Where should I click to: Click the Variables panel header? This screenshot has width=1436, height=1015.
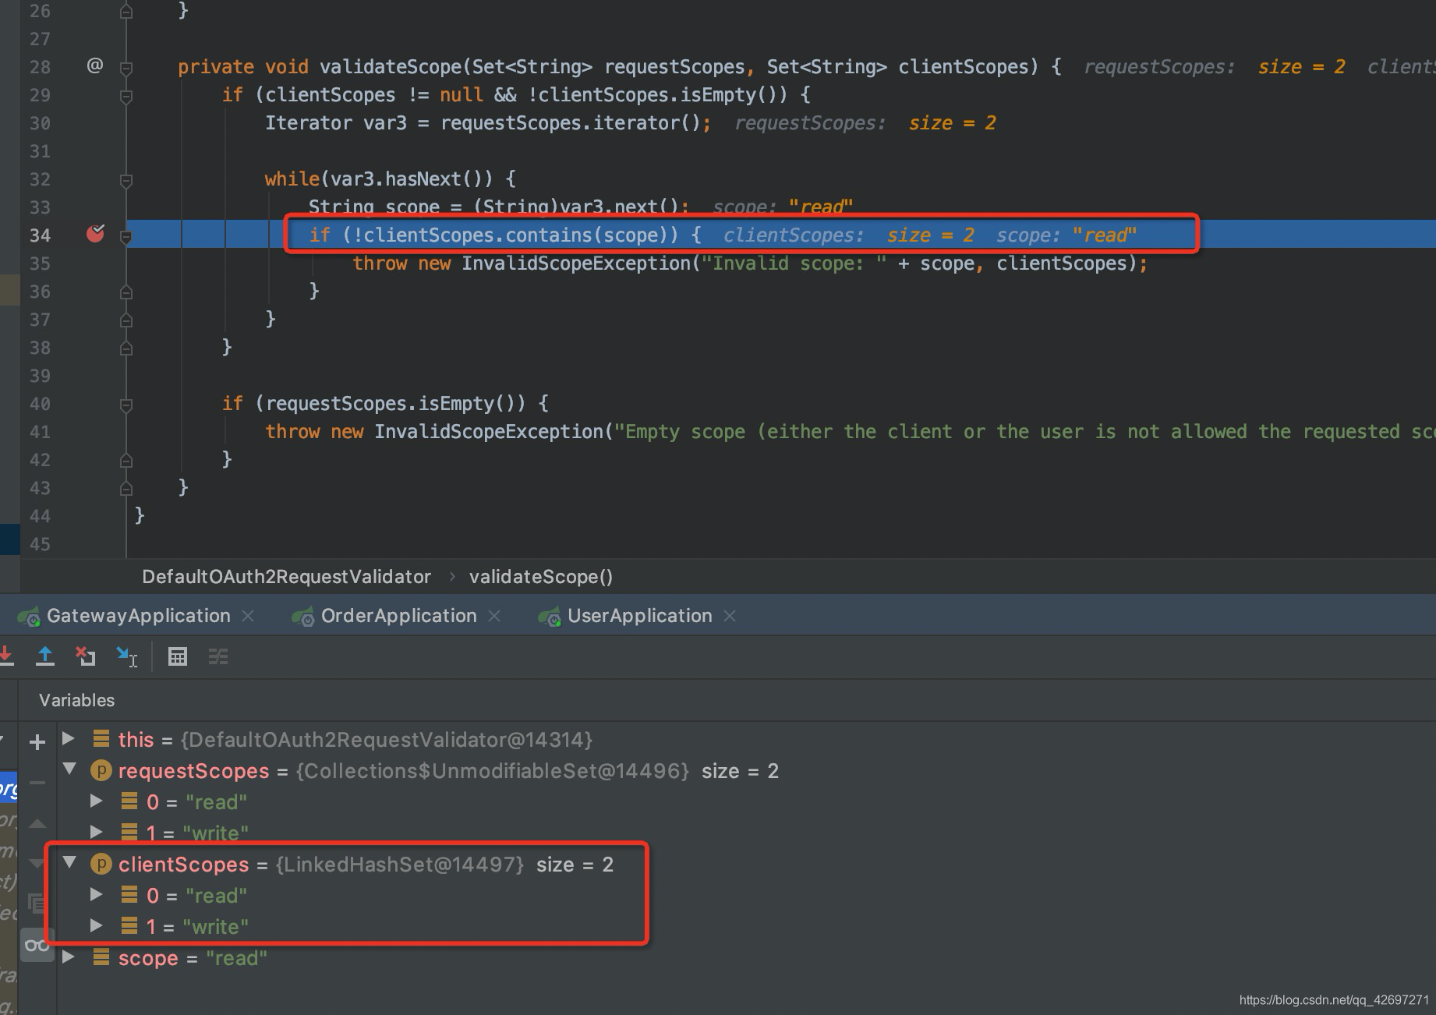coord(77,700)
